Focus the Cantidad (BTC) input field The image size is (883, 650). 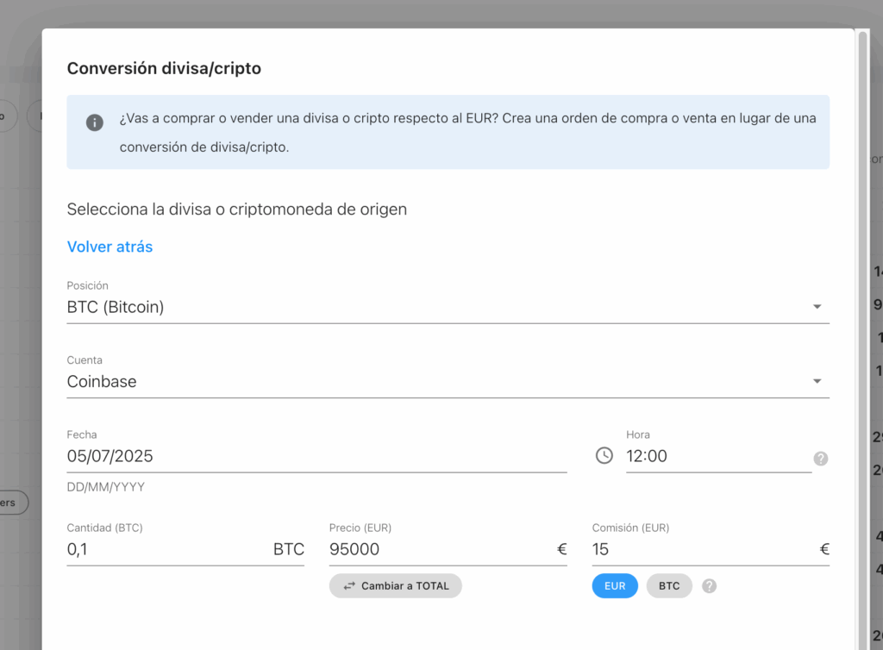tap(164, 549)
